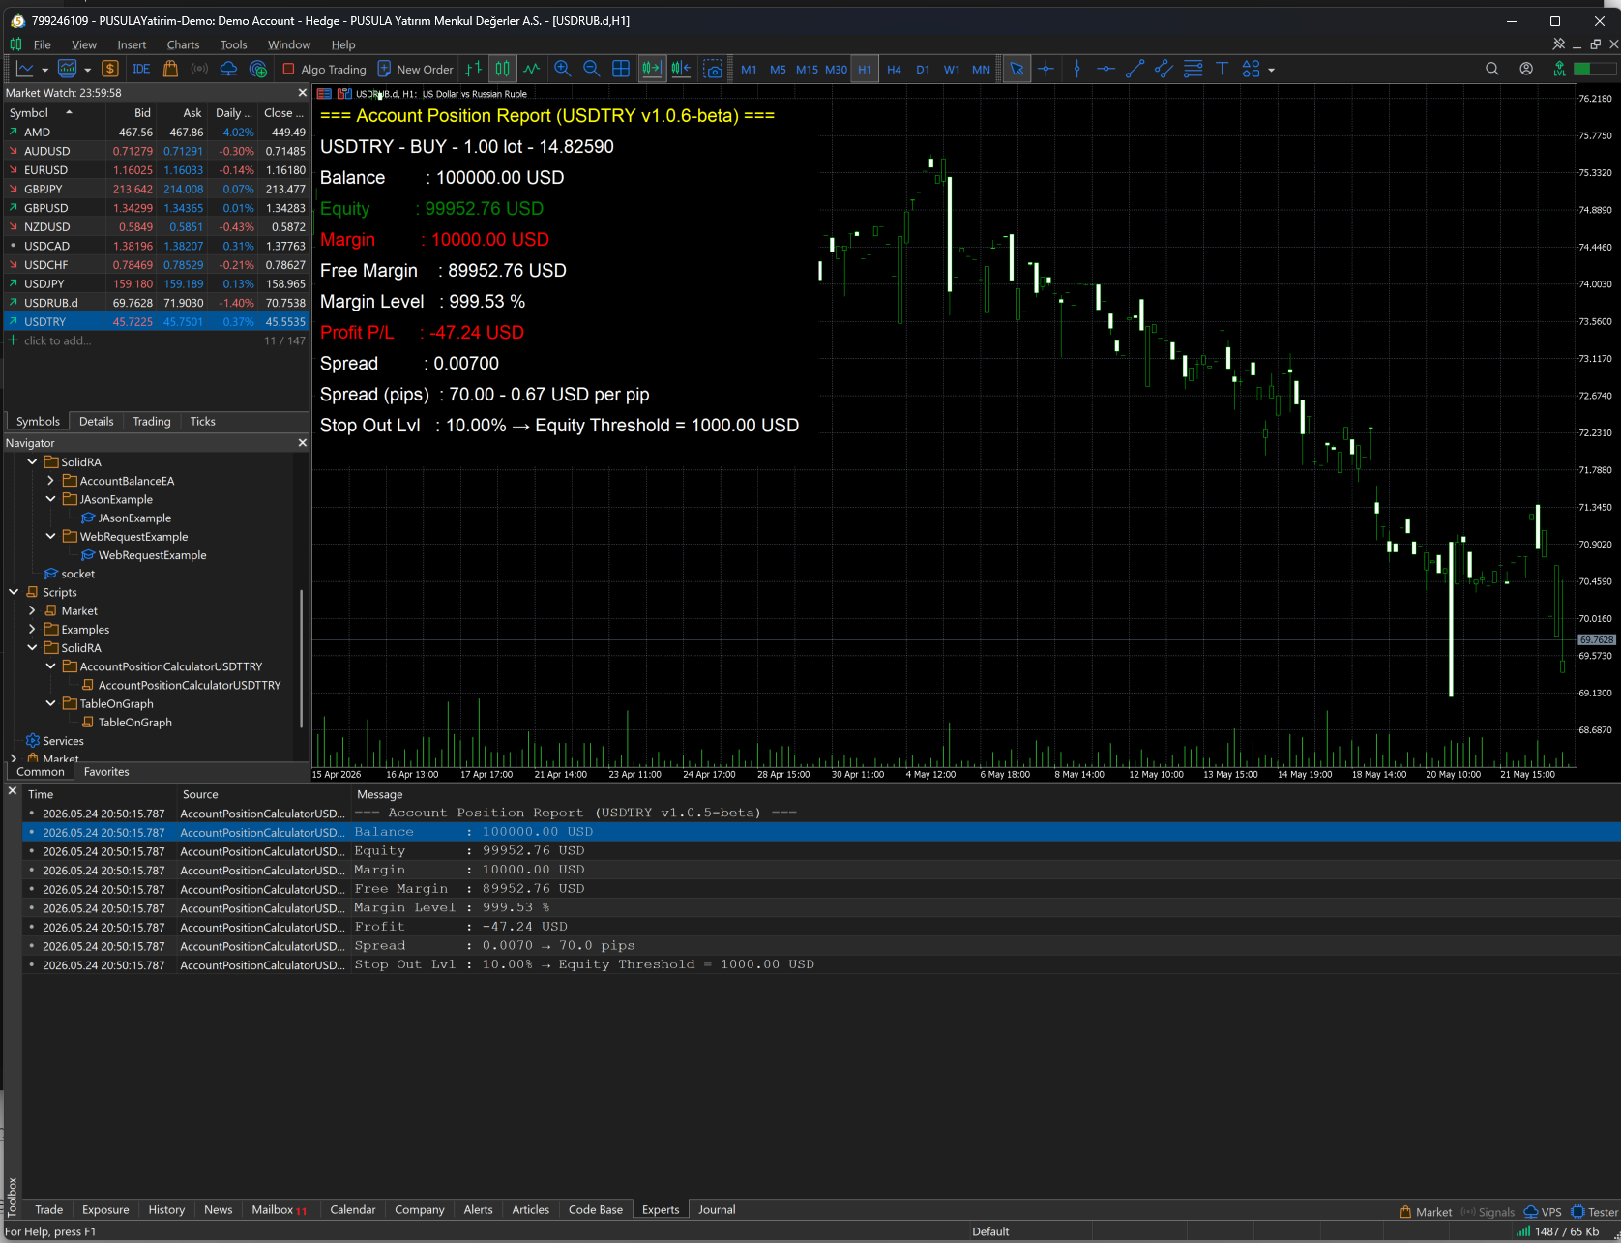Tile chart windows with grid icon
Viewport: 1621px width, 1243px height.
[x=621, y=69]
